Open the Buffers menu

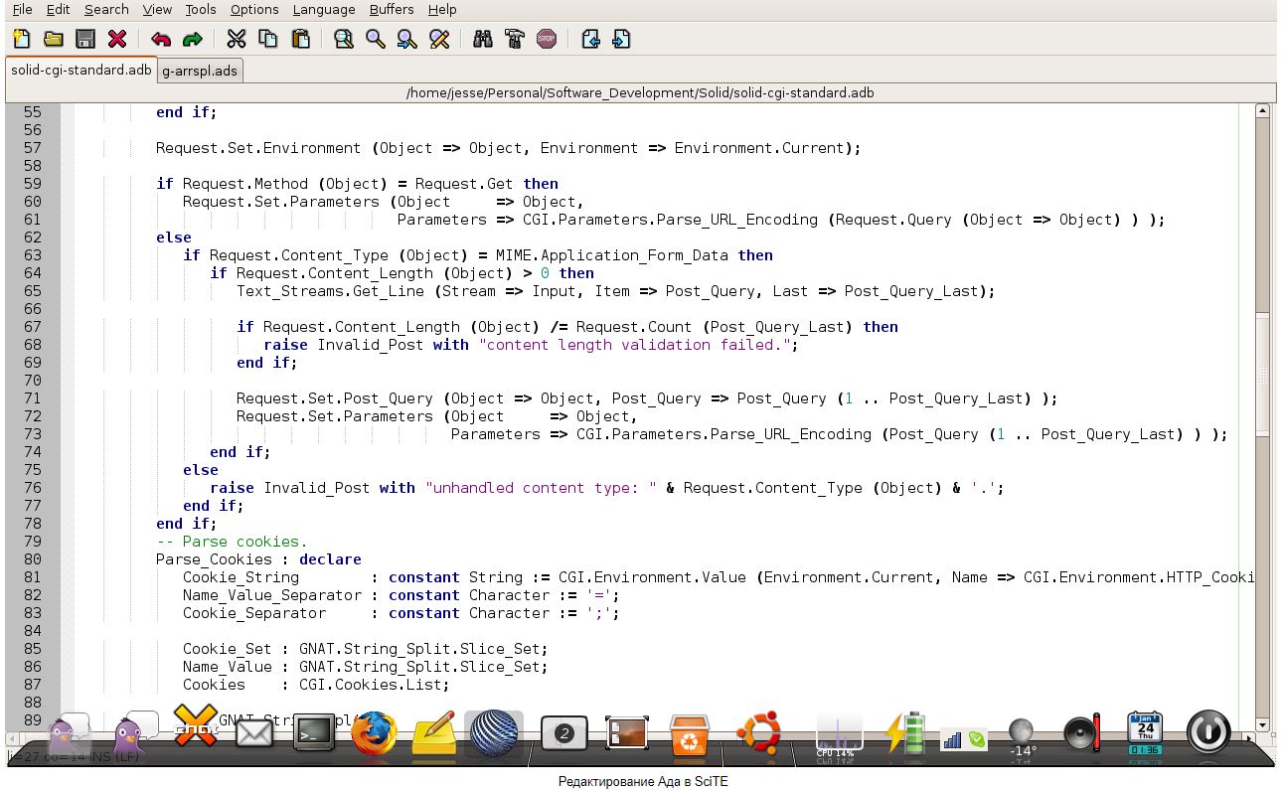pyautogui.click(x=392, y=9)
